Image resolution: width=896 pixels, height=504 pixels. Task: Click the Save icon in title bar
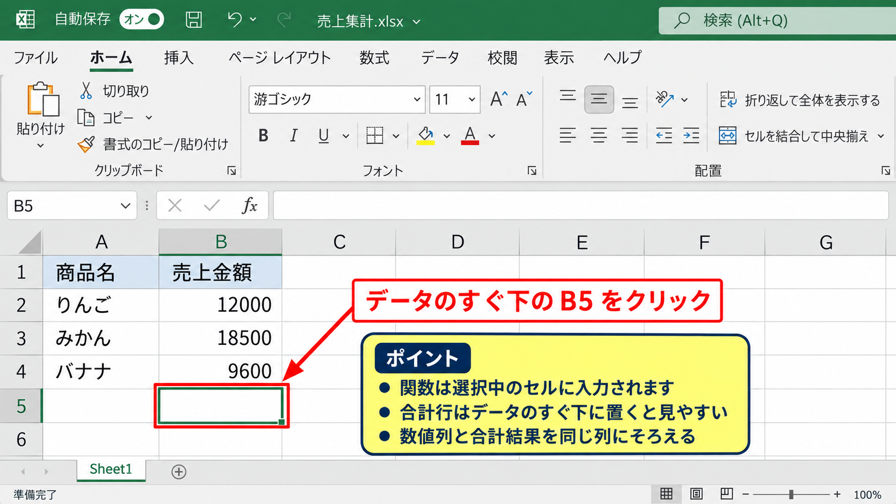pyautogui.click(x=193, y=20)
